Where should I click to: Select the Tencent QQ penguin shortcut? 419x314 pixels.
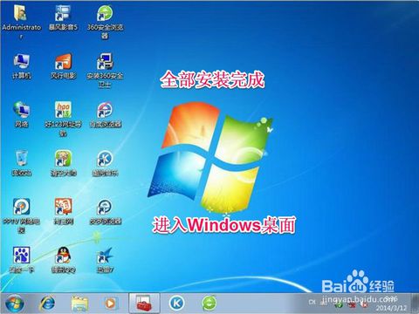point(63,260)
